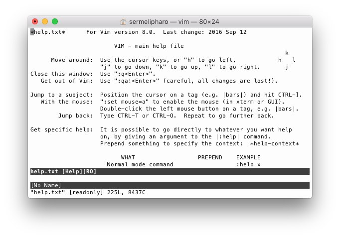The image size is (340, 238).
Task: Click the window title sermelipharo — vim — 80×24
Action: [174, 21]
